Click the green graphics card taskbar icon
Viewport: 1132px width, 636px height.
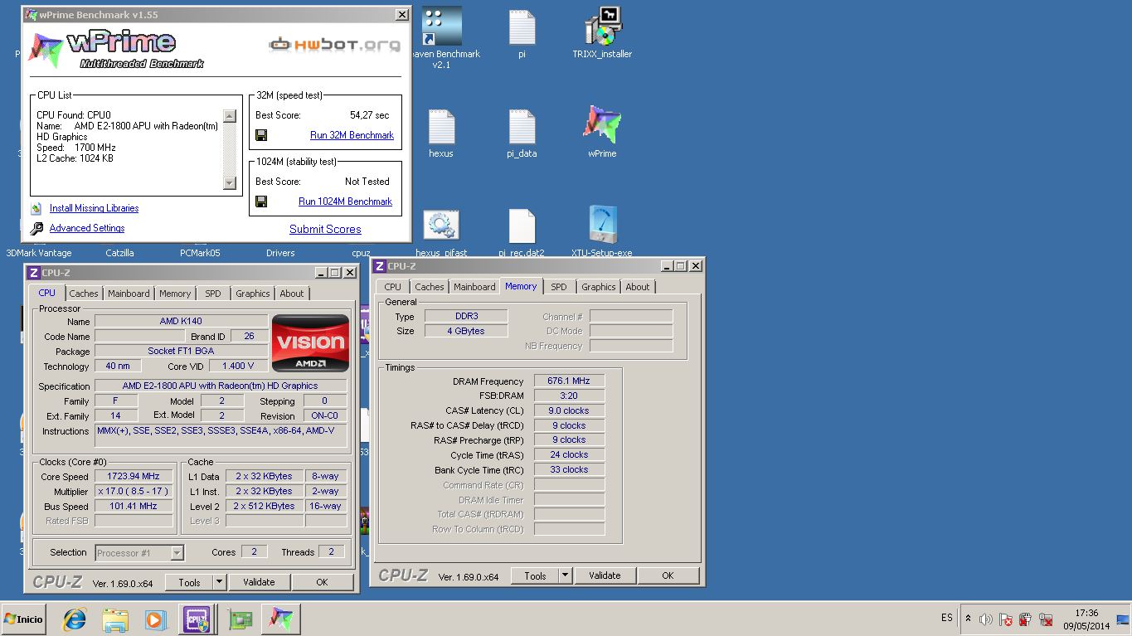pyautogui.click(x=240, y=619)
